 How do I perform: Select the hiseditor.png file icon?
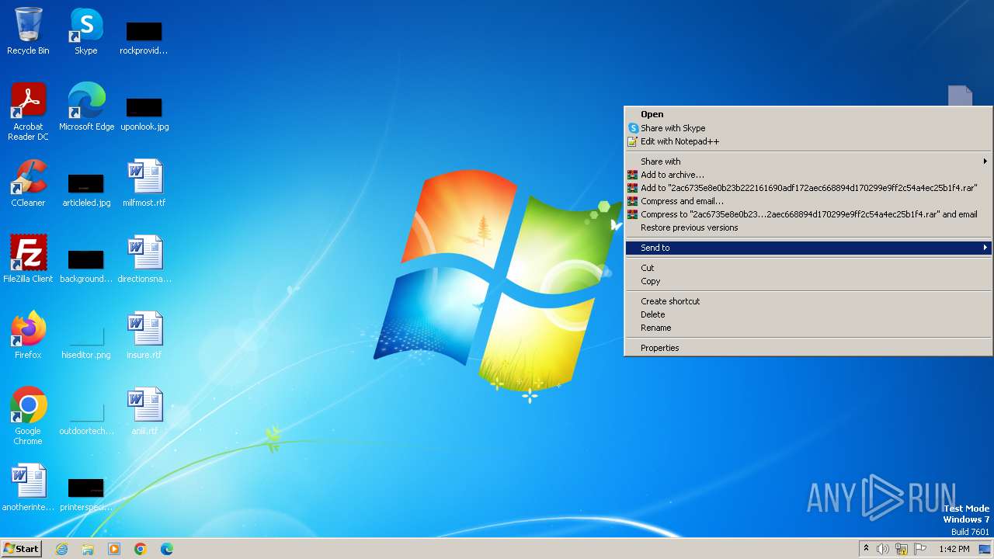pyautogui.click(x=86, y=342)
